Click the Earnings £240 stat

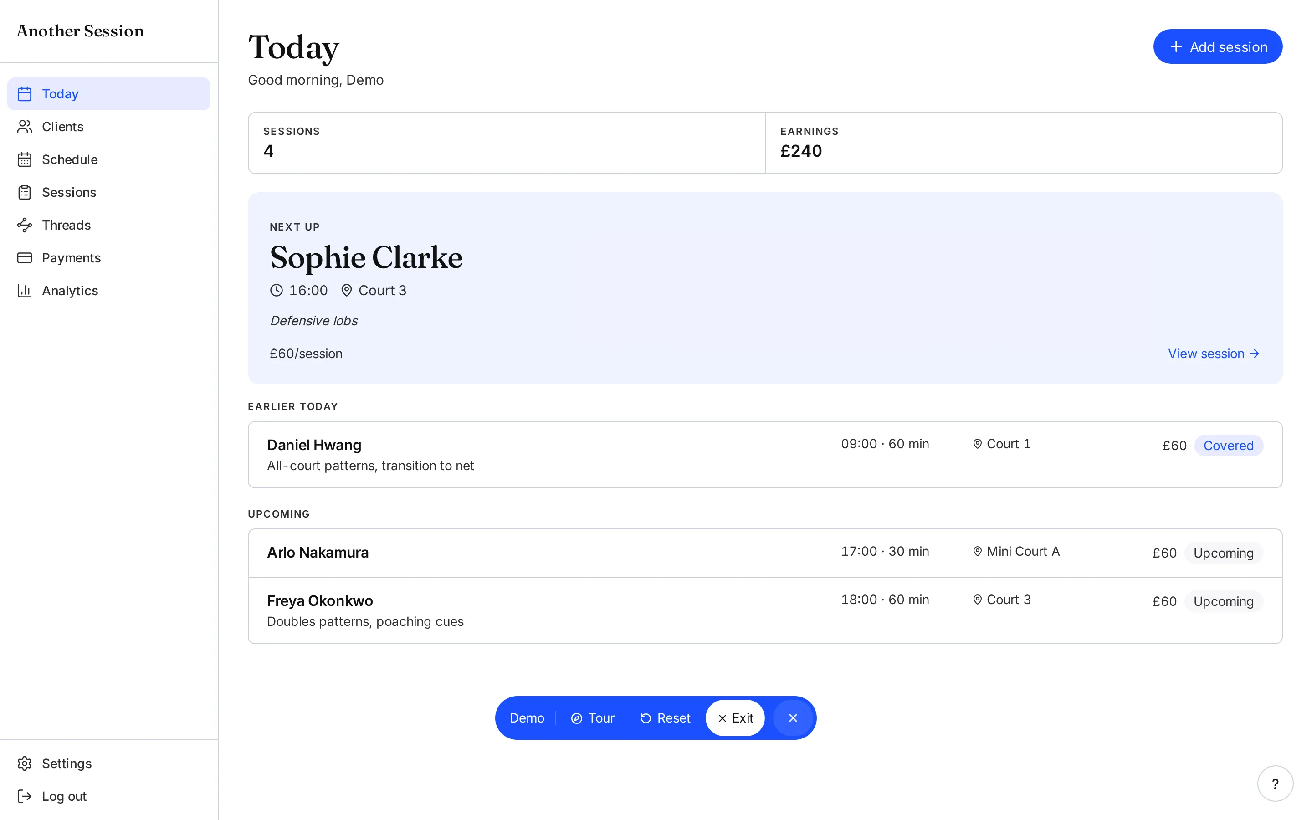(1024, 143)
